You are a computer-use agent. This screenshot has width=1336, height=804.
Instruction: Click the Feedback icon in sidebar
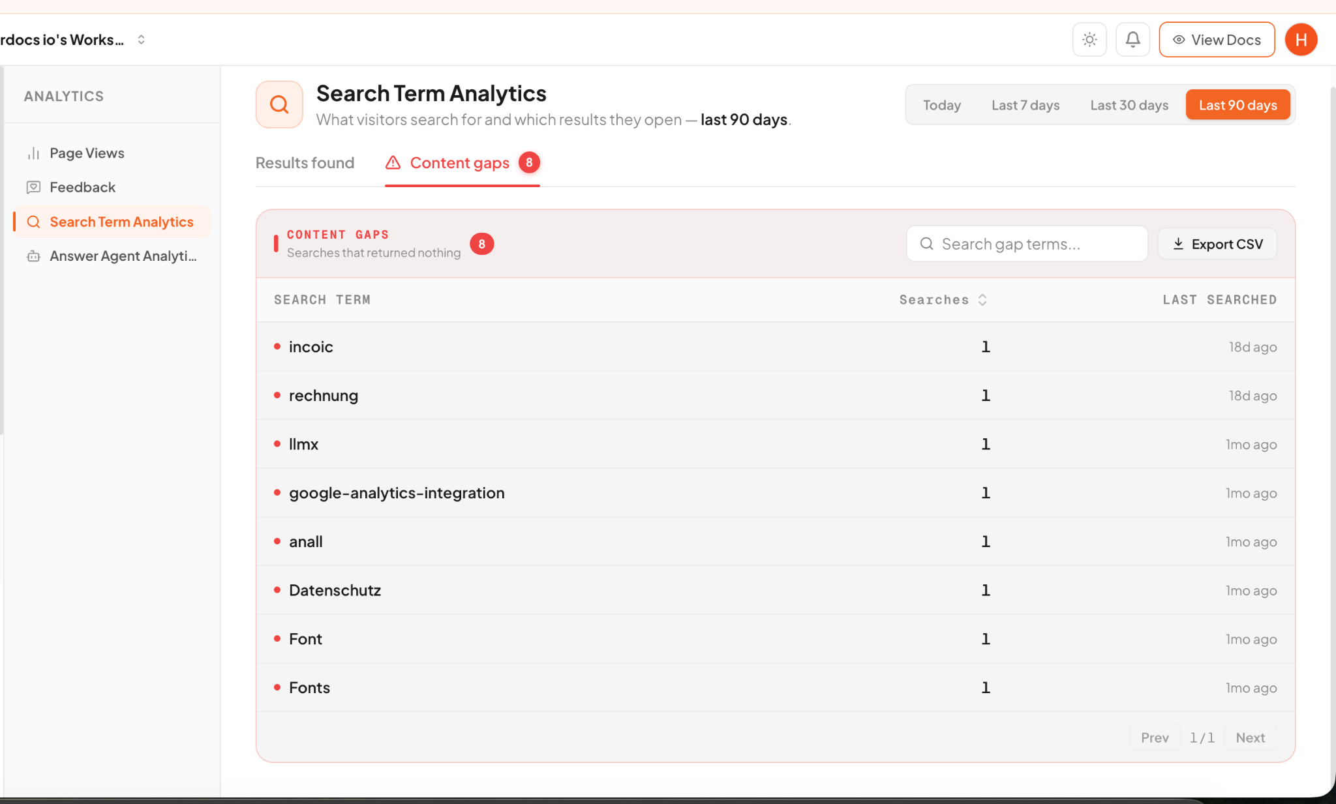tap(33, 187)
